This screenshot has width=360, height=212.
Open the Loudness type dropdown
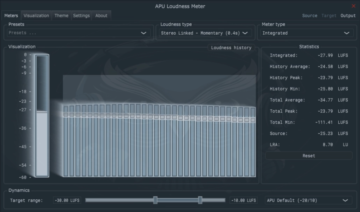(x=205, y=33)
